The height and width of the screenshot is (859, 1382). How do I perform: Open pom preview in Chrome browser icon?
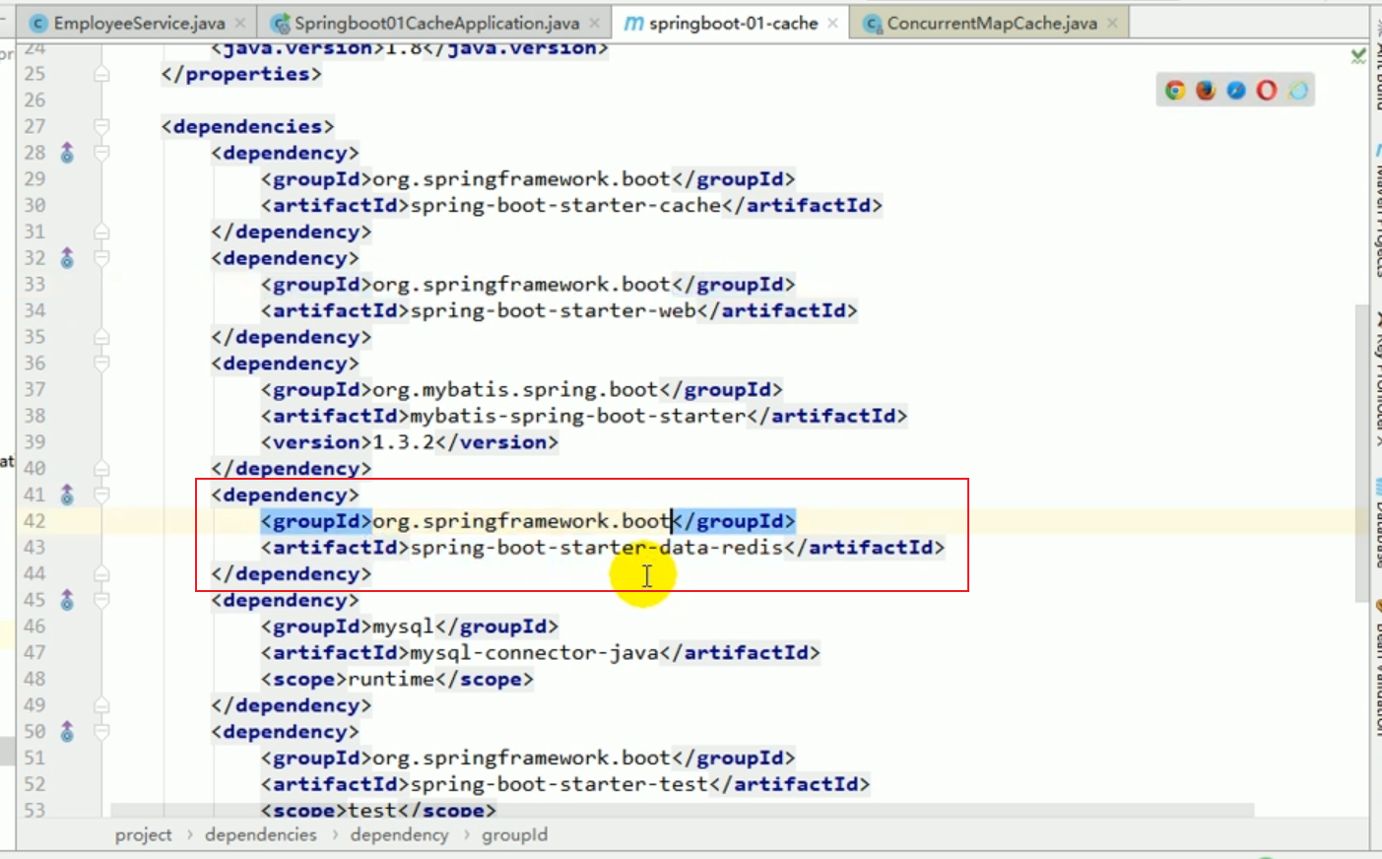pyautogui.click(x=1174, y=91)
